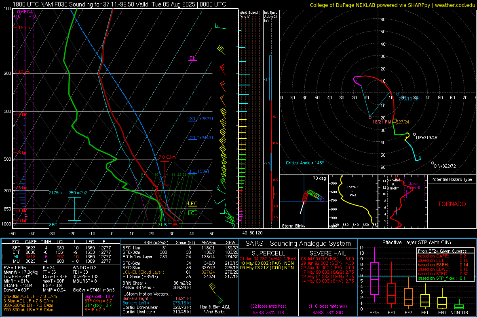Click the (52 loose matches) text
Screen dimensions: 477x317
tap(268, 306)
